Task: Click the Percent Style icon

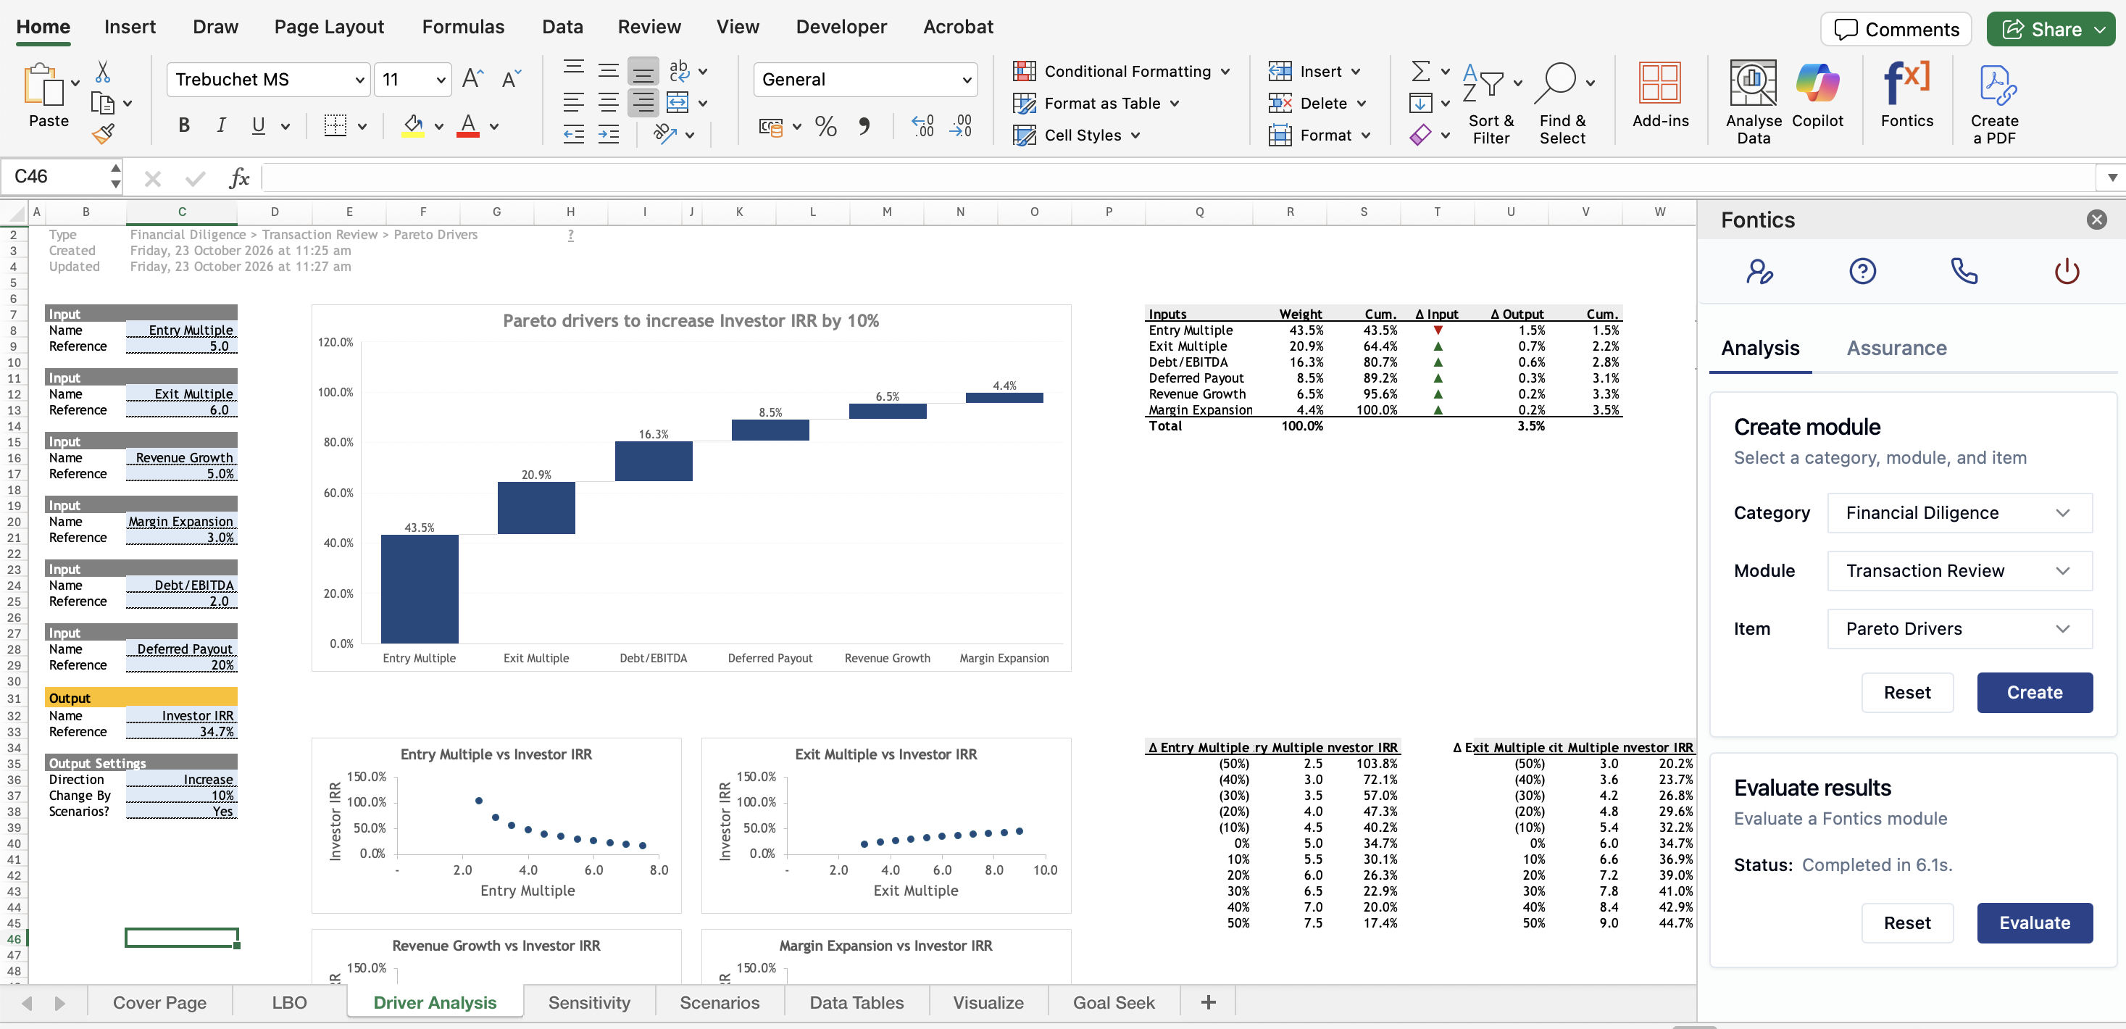Action: tap(825, 126)
